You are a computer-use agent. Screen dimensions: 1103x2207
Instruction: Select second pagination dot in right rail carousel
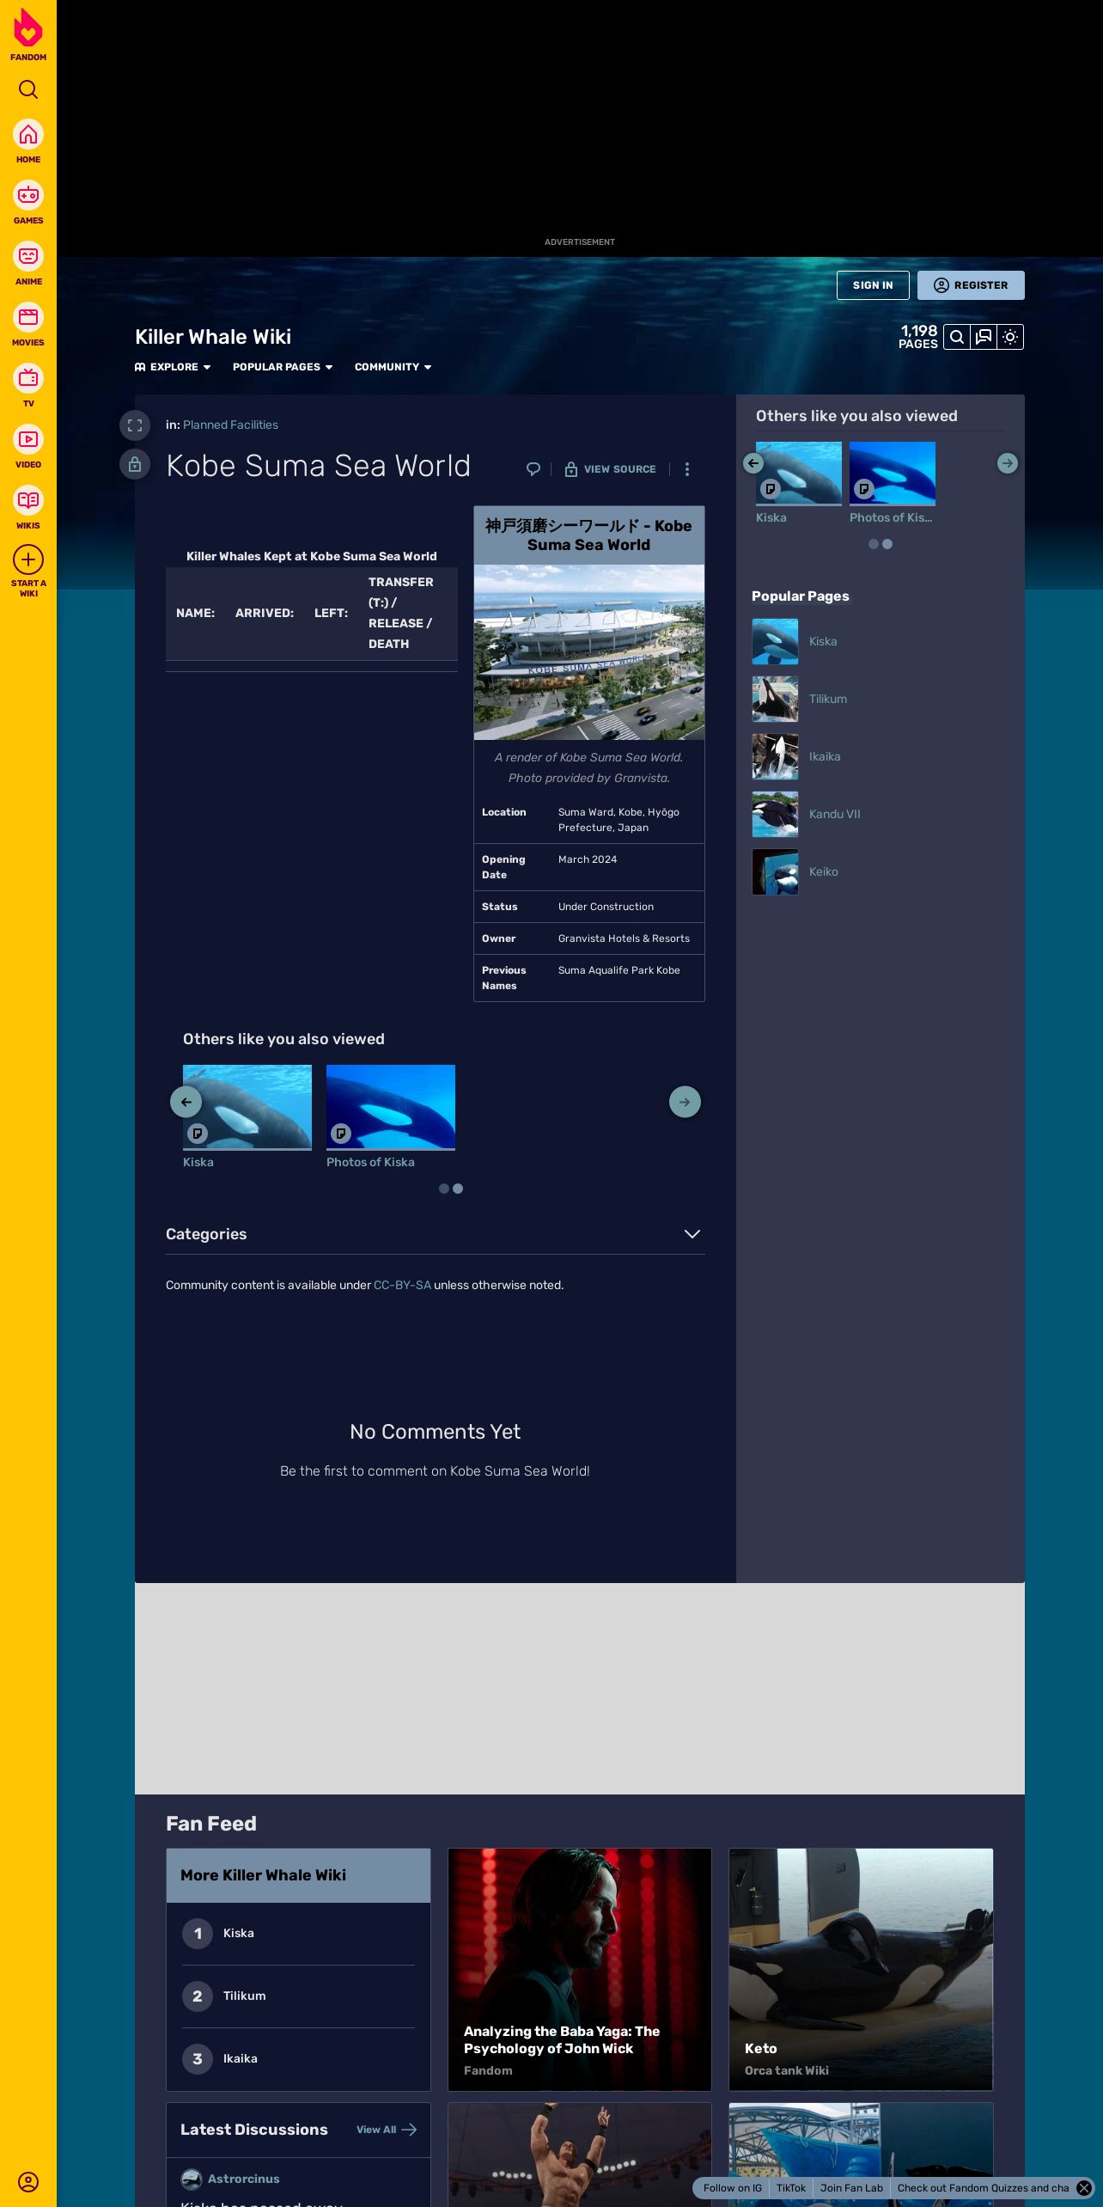tap(887, 544)
